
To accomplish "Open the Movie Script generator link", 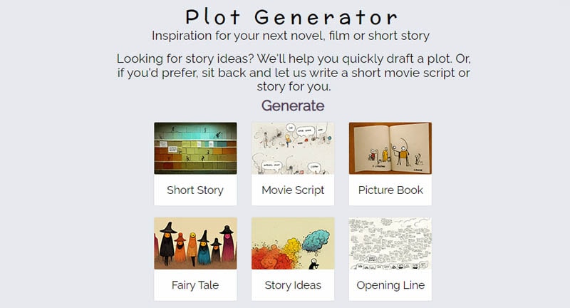I will (x=292, y=190).
